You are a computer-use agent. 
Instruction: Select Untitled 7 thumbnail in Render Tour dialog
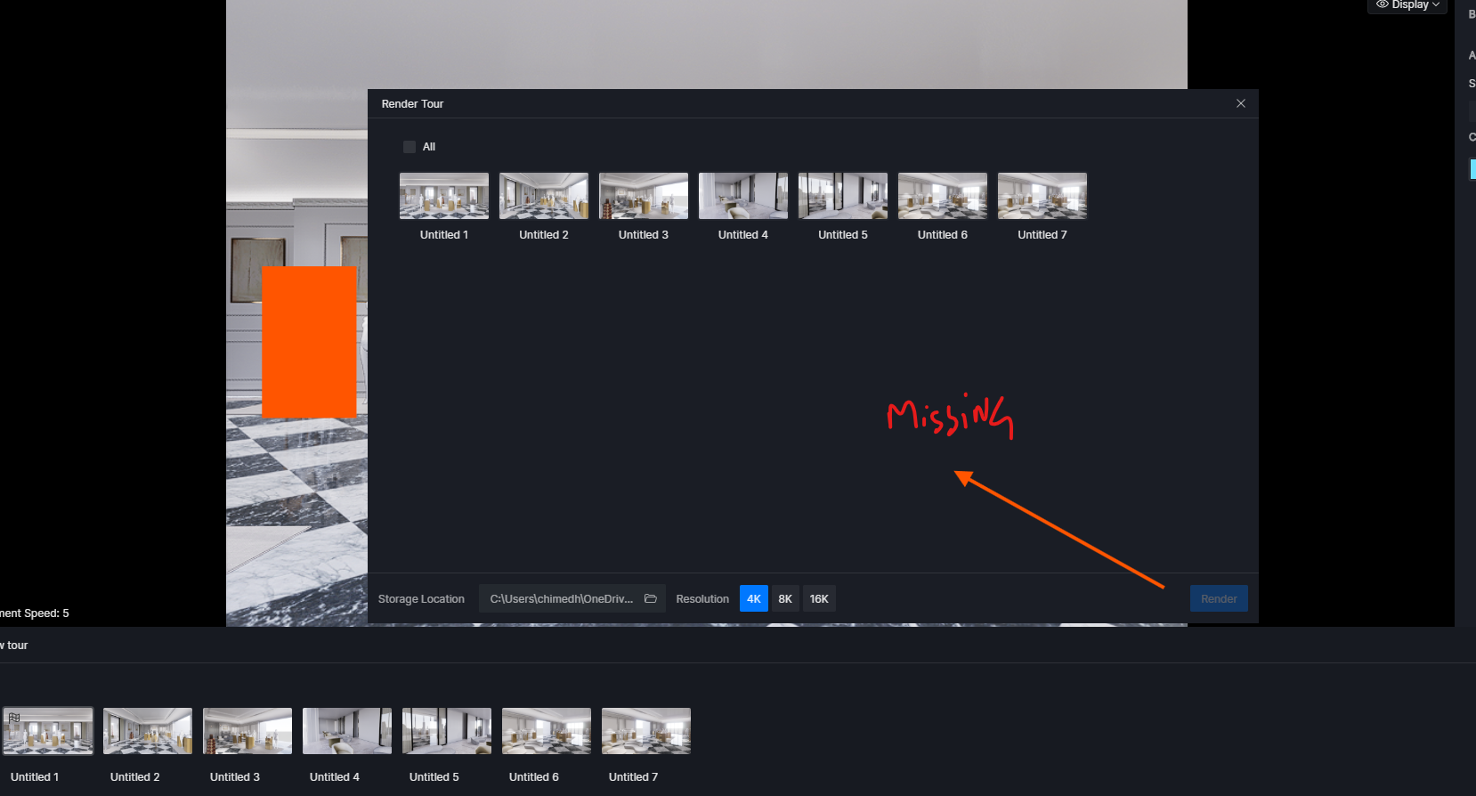[x=1042, y=196]
